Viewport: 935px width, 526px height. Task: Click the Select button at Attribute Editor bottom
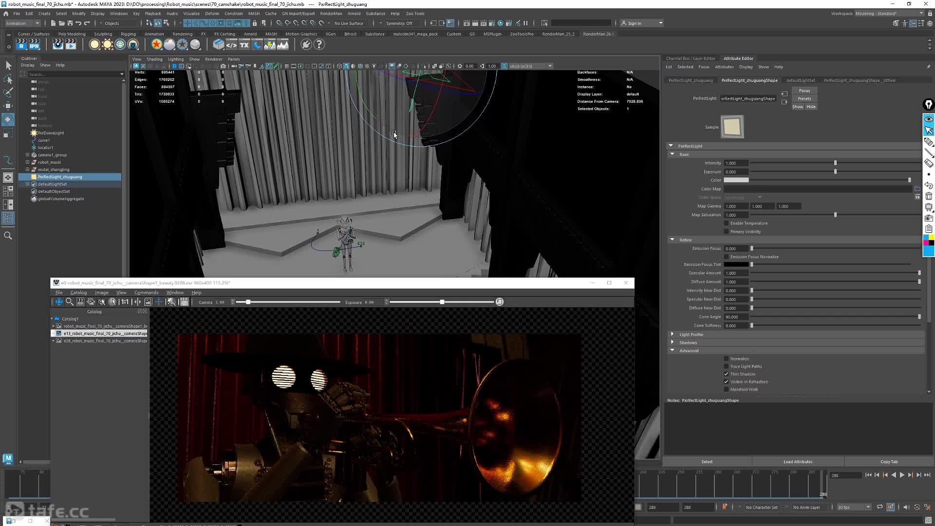coord(707,462)
